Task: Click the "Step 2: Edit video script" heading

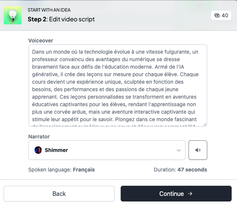Action: coord(61,19)
